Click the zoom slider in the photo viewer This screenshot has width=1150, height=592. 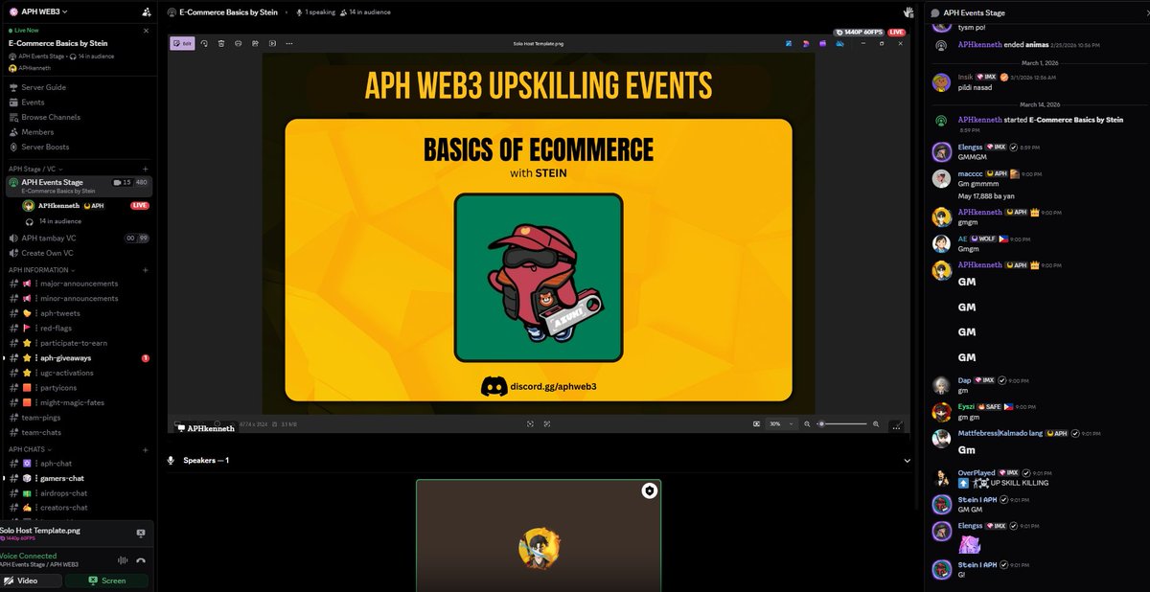tap(842, 423)
